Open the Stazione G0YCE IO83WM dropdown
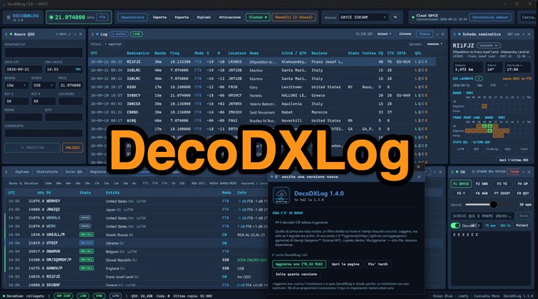 point(363,17)
